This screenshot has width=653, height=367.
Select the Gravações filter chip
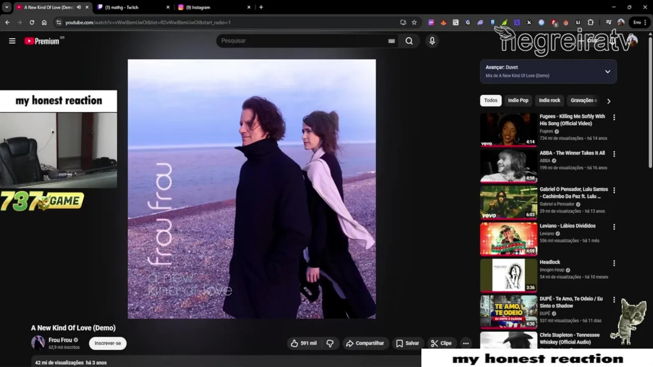coord(583,100)
